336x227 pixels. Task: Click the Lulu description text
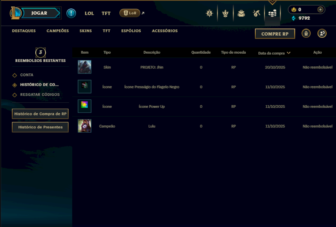click(152, 126)
